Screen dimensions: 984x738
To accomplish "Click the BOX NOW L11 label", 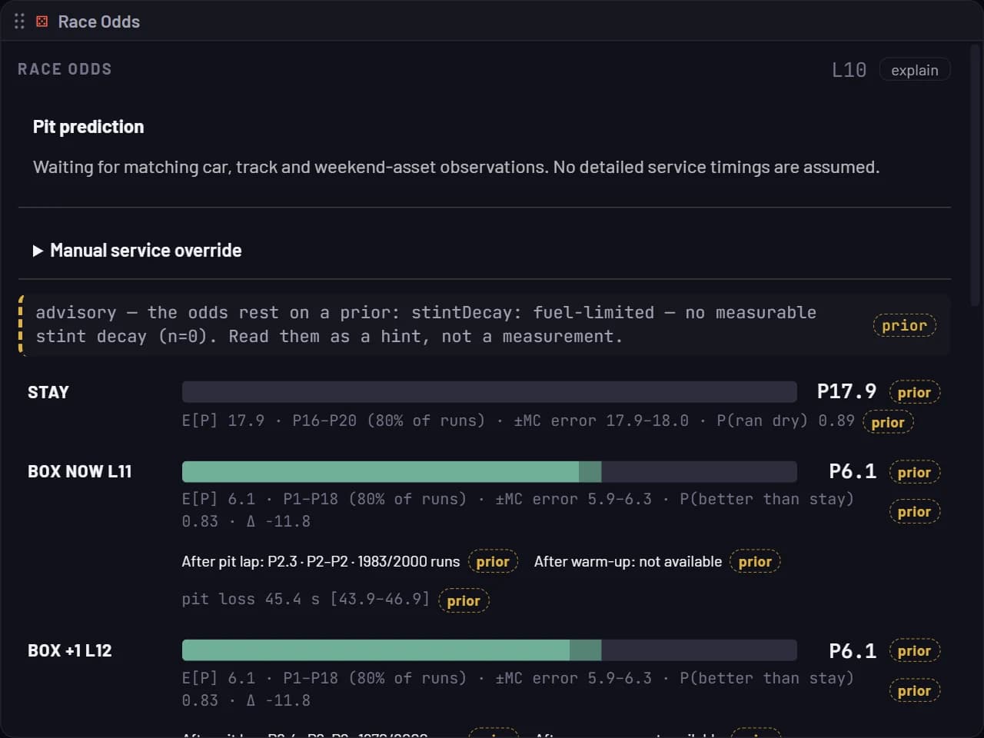I will (x=80, y=471).
